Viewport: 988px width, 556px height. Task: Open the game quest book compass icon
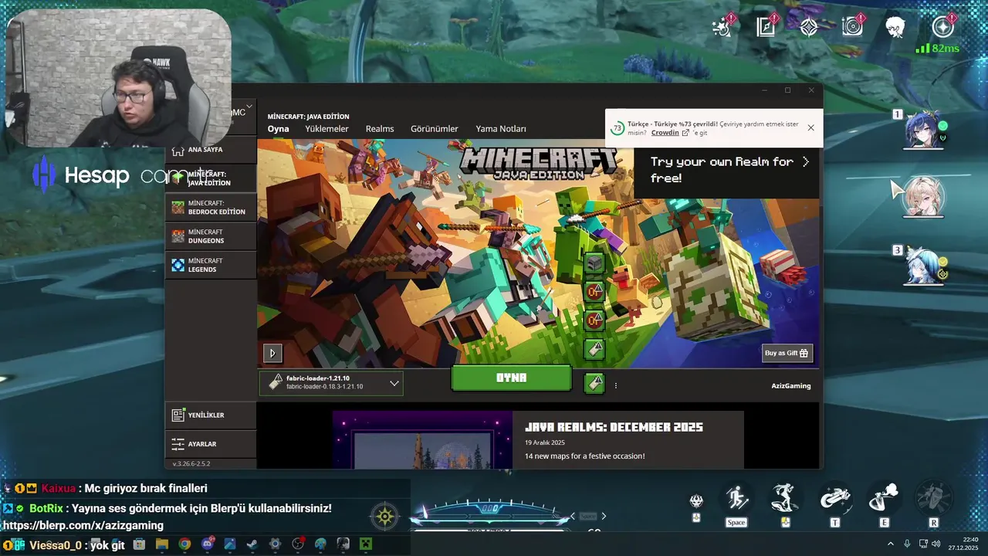coord(766,27)
